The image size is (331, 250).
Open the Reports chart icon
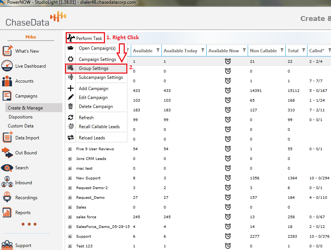7,213
